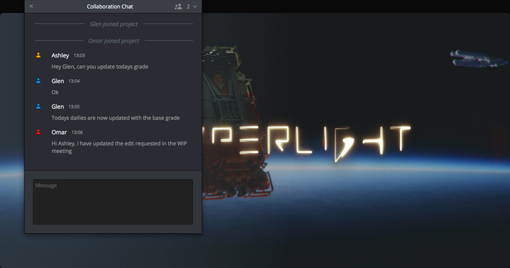Click Glen's 'Ok' reply message
The height and width of the screenshot is (268, 510).
(x=55, y=92)
